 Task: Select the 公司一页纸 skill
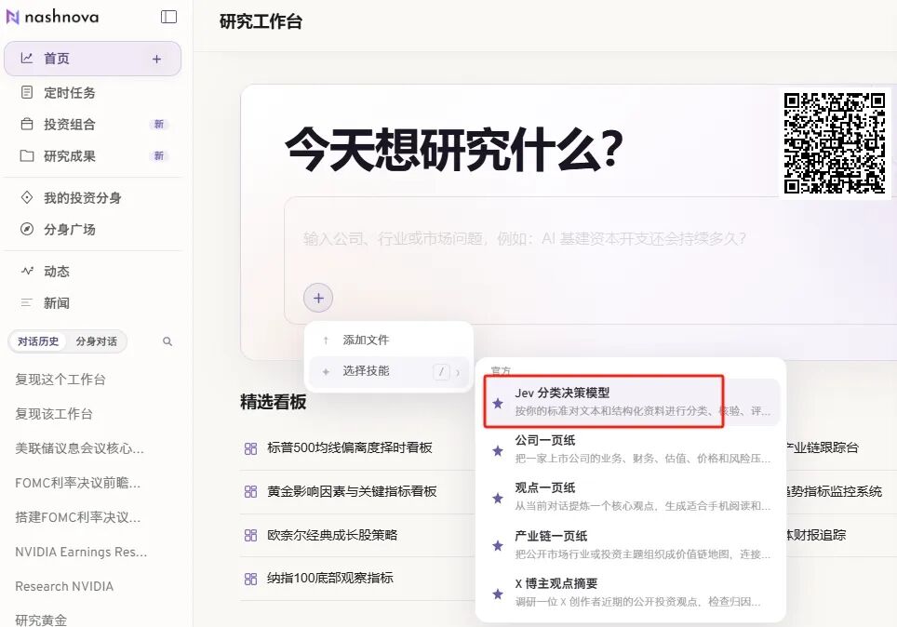(x=632, y=449)
